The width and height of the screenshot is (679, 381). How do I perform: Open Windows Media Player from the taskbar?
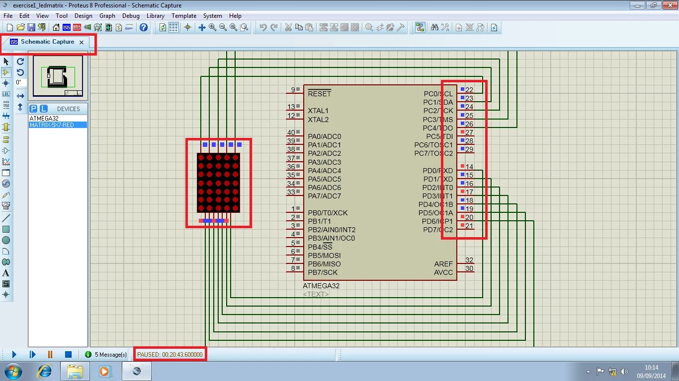(x=104, y=371)
